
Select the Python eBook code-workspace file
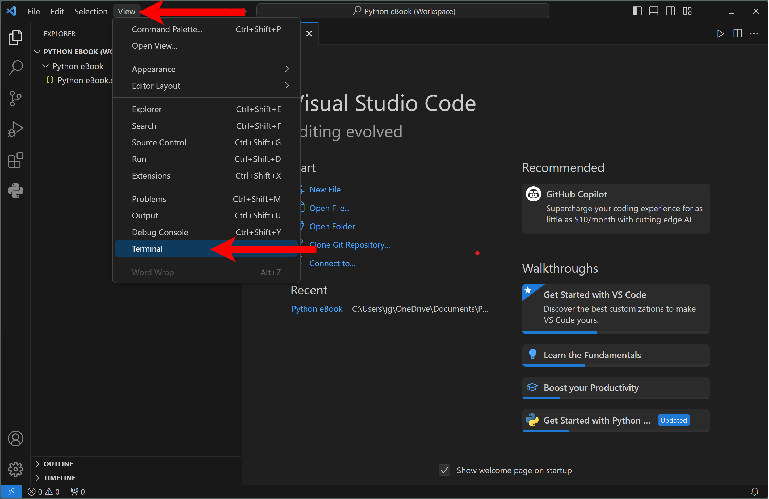click(x=79, y=80)
